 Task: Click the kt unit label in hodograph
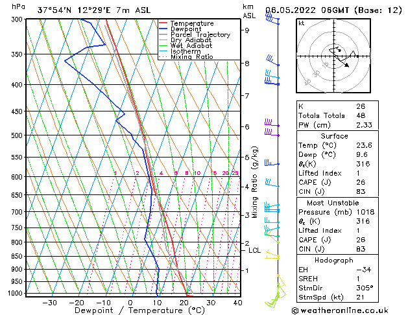pos(302,23)
